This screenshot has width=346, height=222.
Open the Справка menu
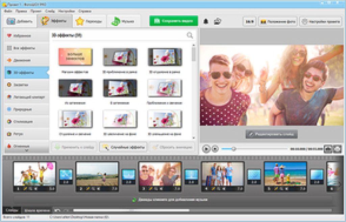85,11
